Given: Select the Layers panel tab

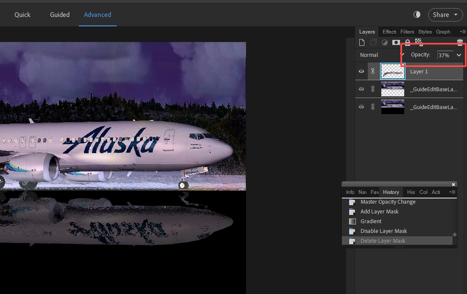Looking at the screenshot, I should click(367, 31).
